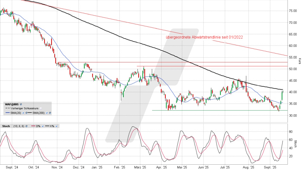The image size is (304, 171).
Task: Click the Feb. '25 date axis label
Action: coord(119,168)
